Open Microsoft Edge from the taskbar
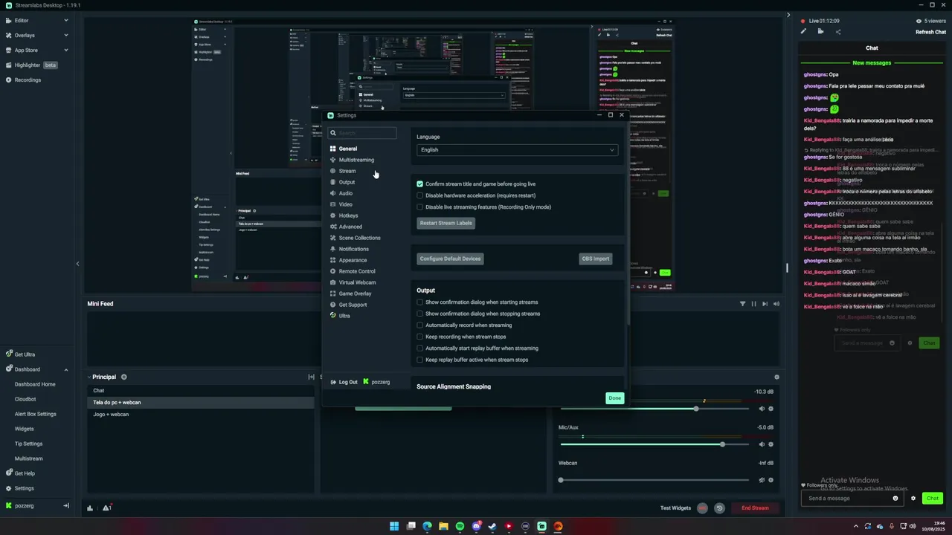952x535 pixels. [x=427, y=526]
